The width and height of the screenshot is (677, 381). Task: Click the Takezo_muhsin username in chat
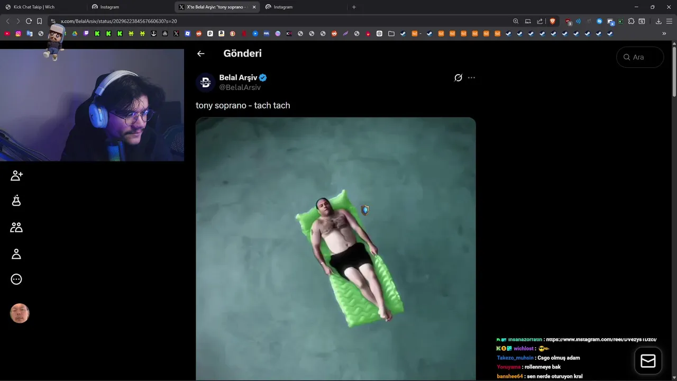click(515, 358)
